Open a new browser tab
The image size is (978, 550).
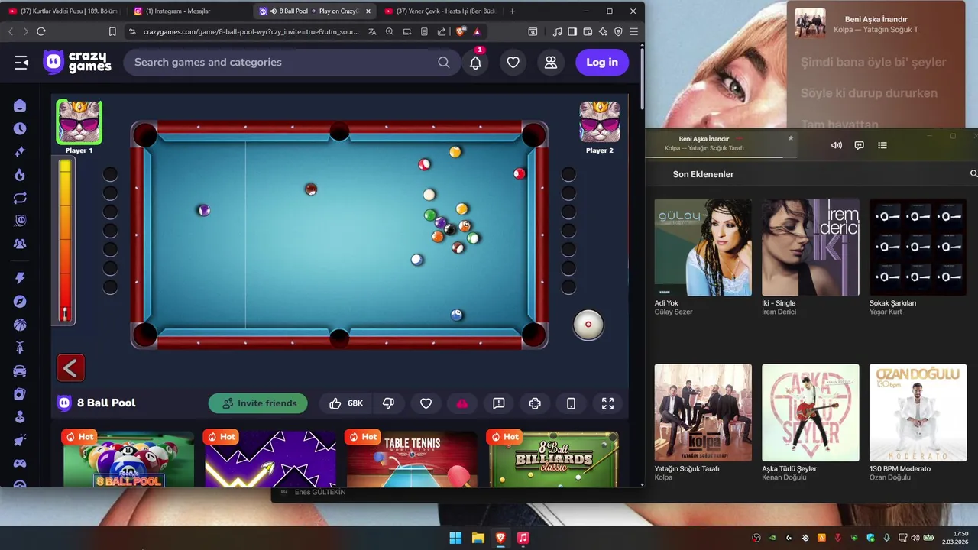[512, 11]
